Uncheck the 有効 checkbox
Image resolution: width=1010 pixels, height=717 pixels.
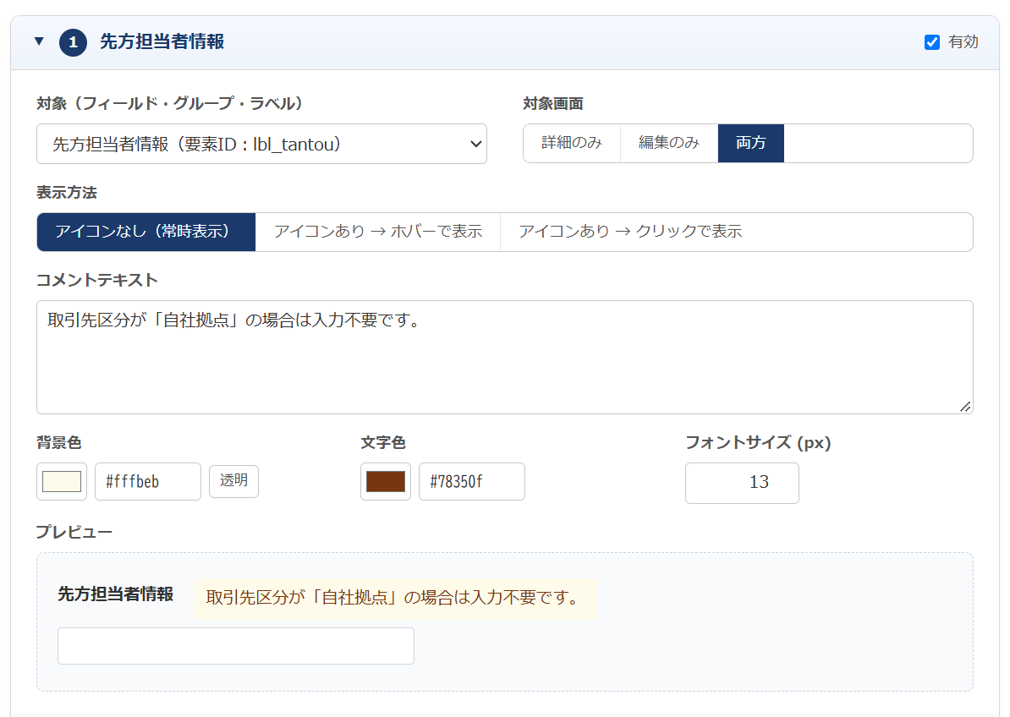[931, 42]
